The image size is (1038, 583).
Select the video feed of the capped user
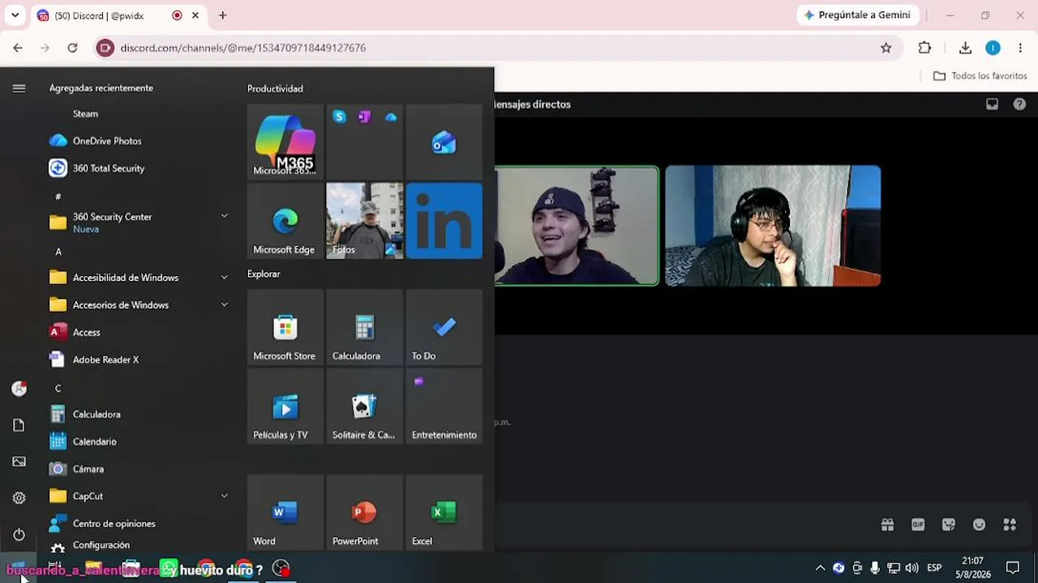click(577, 226)
